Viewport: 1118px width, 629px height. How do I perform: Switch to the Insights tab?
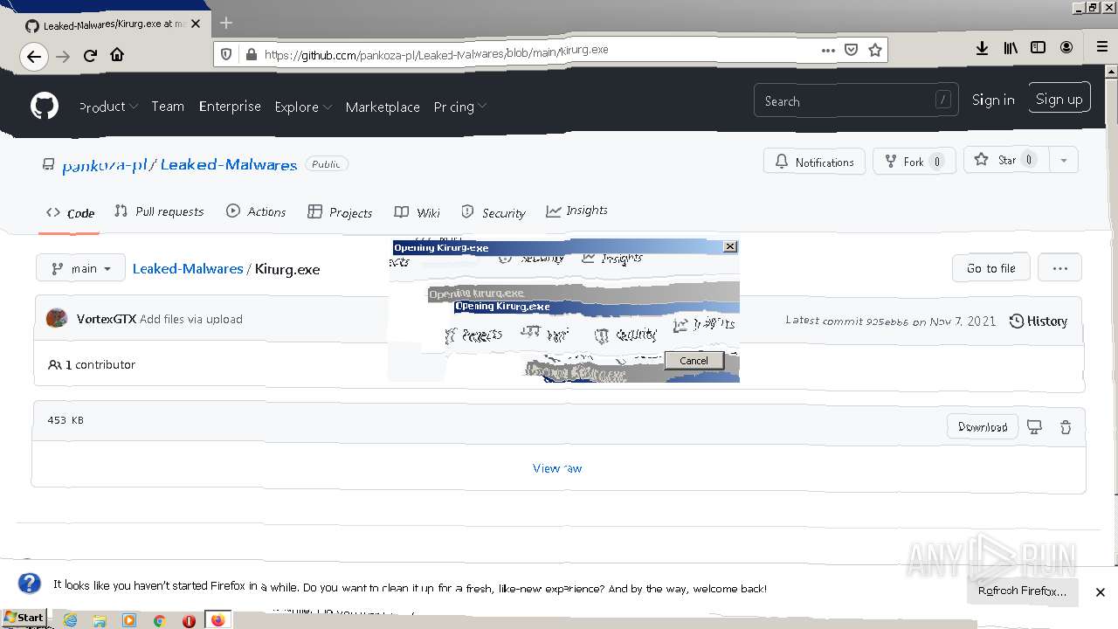[x=576, y=211]
